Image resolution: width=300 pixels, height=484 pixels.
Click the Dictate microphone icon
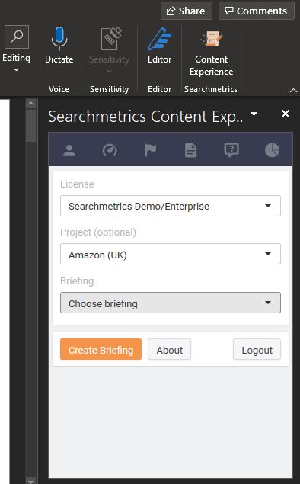tap(59, 39)
